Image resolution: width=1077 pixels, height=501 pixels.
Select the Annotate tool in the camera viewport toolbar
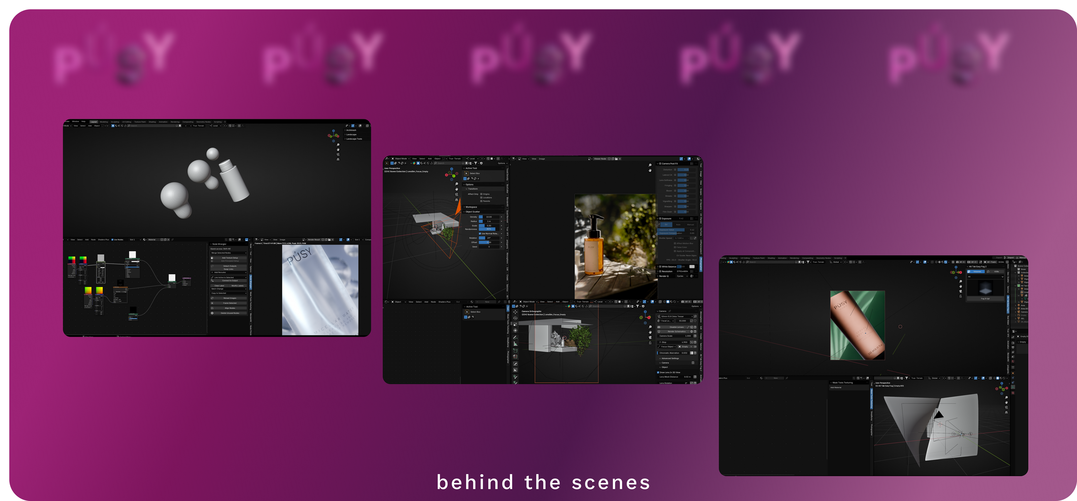click(516, 337)
